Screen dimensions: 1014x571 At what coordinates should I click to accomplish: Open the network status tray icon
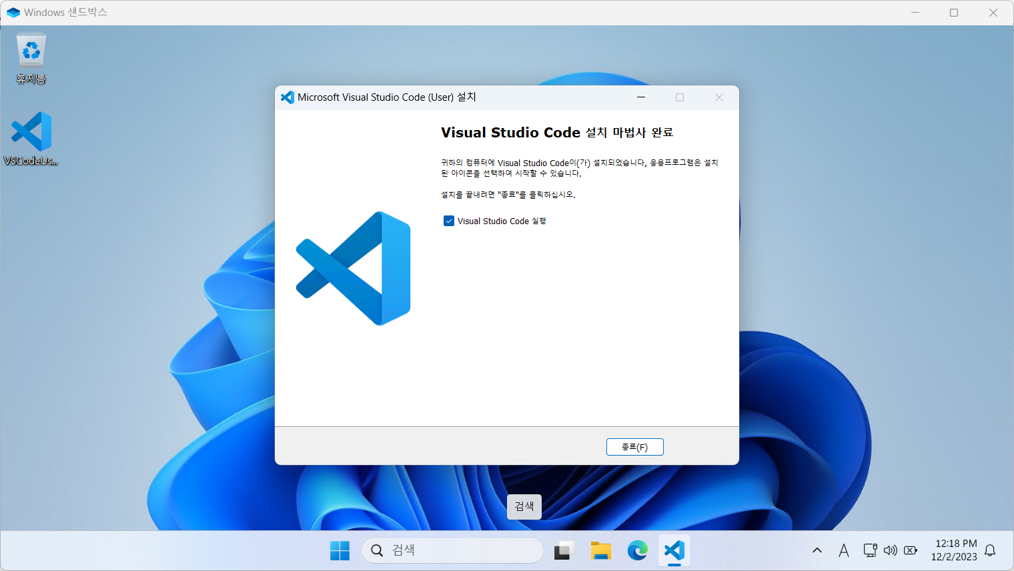pos(871,550)
